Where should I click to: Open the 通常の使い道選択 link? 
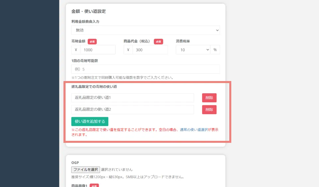pyautogui.click(x=194, y=130)
